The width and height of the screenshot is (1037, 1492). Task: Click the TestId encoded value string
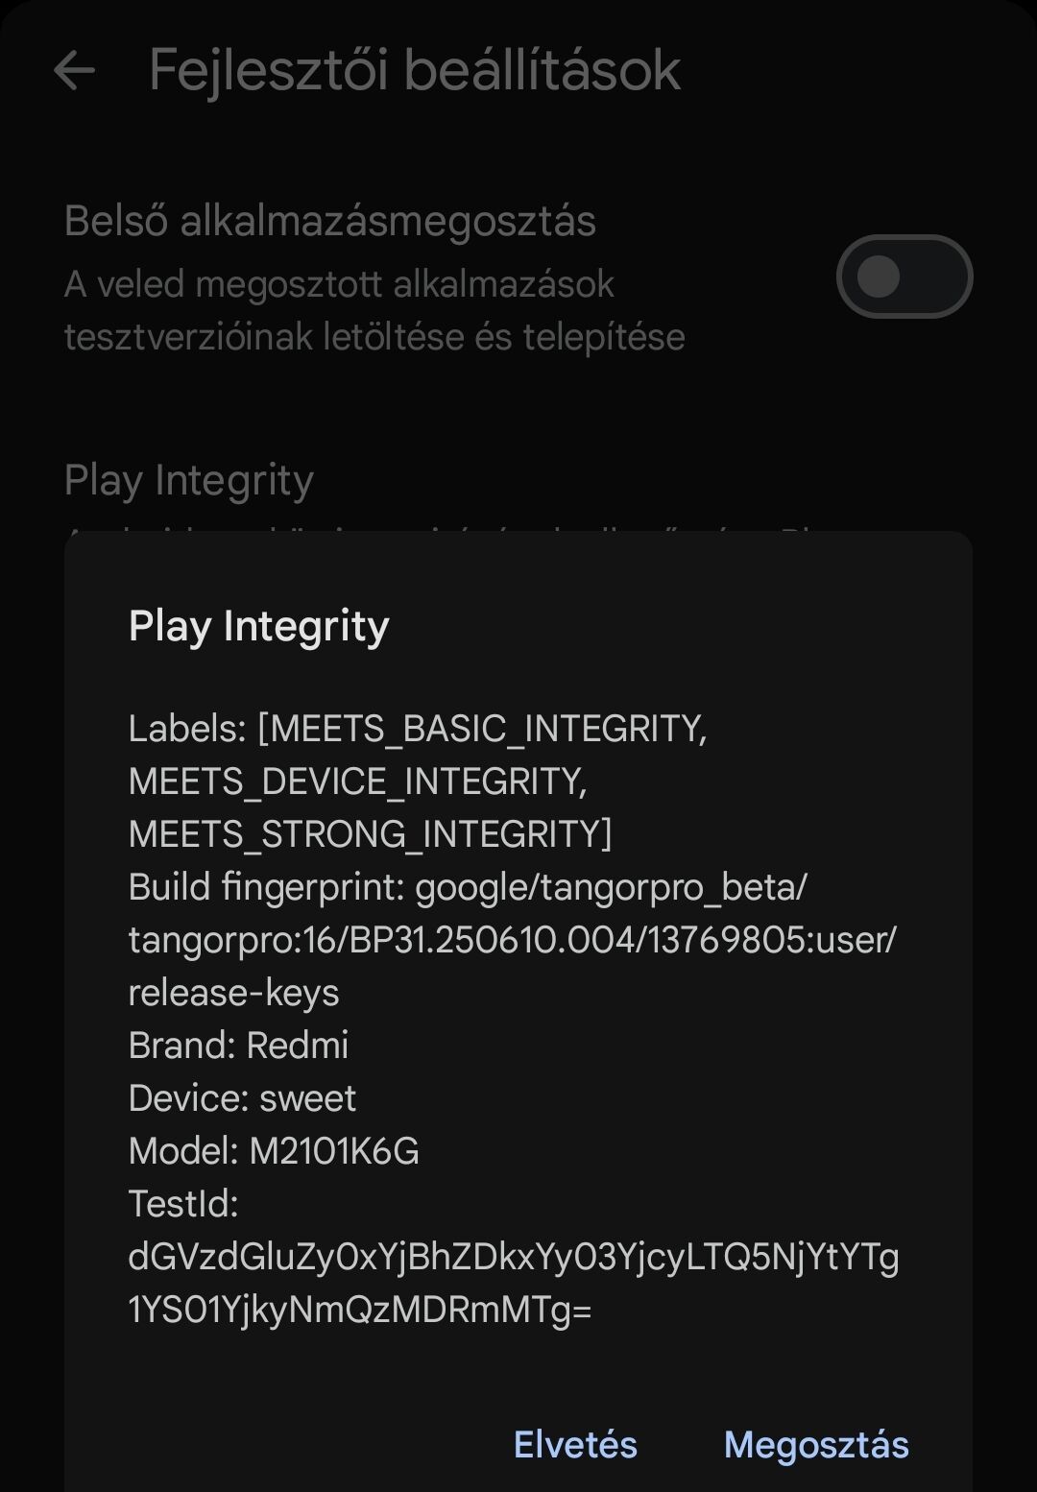513,1283
